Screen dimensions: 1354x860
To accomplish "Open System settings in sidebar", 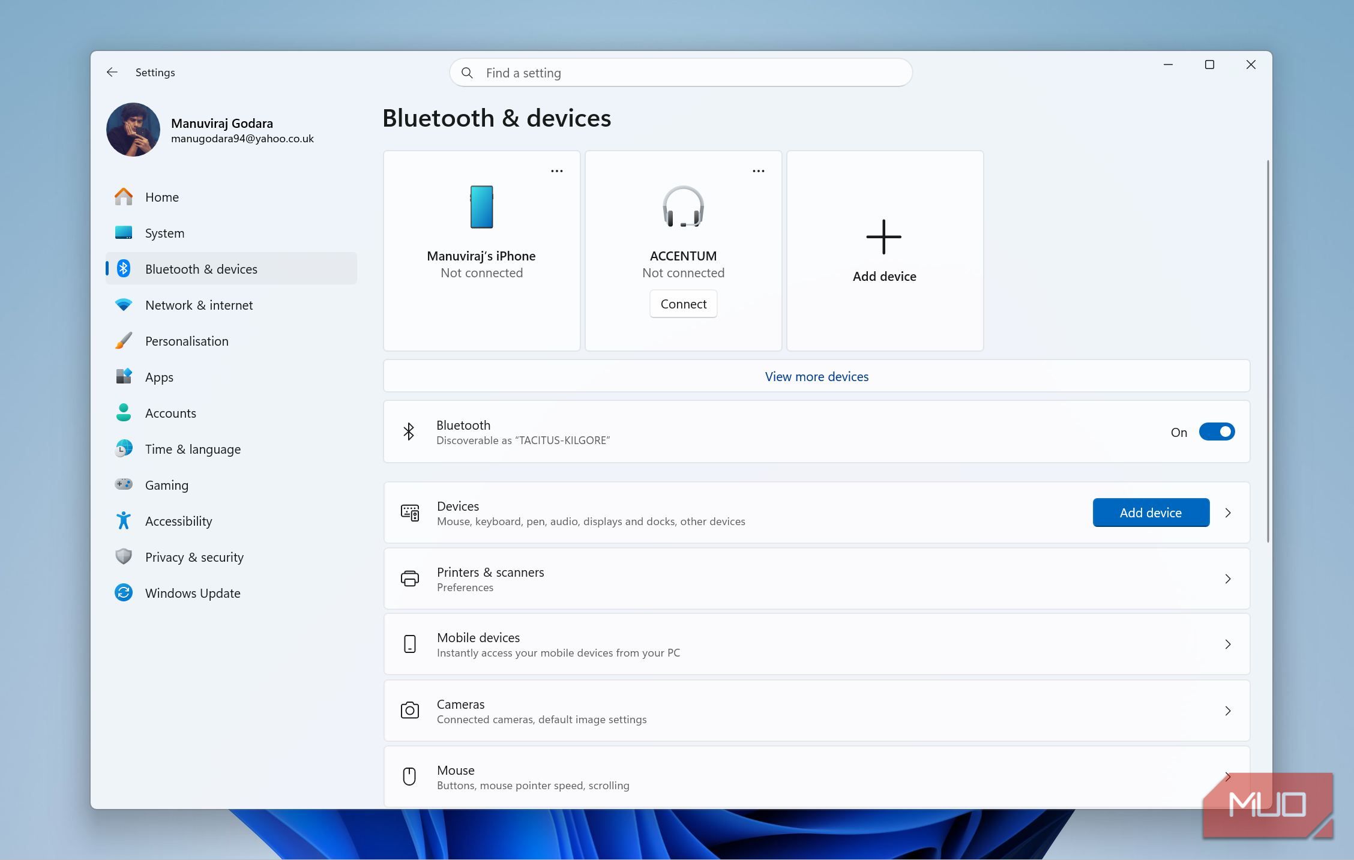I will click(x=231, y=233).
